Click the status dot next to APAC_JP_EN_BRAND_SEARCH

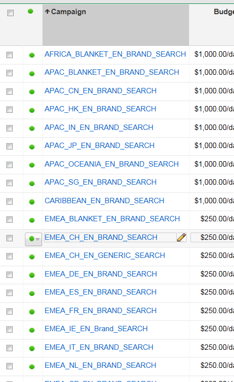tap(32, 147)
